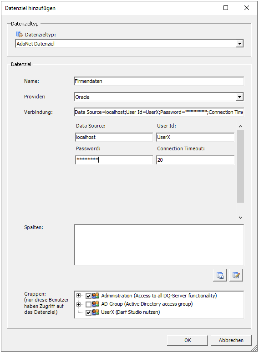The height and width of the screenshot is (353, 259).
Task: Uncheck the UserX checkbox
Action: (88, 312)
